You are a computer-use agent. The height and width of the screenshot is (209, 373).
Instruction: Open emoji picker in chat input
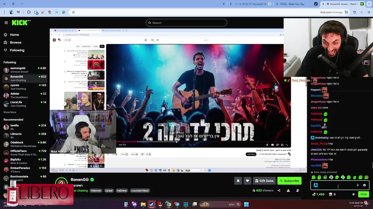pyautogui.click(x=364, y=185)
